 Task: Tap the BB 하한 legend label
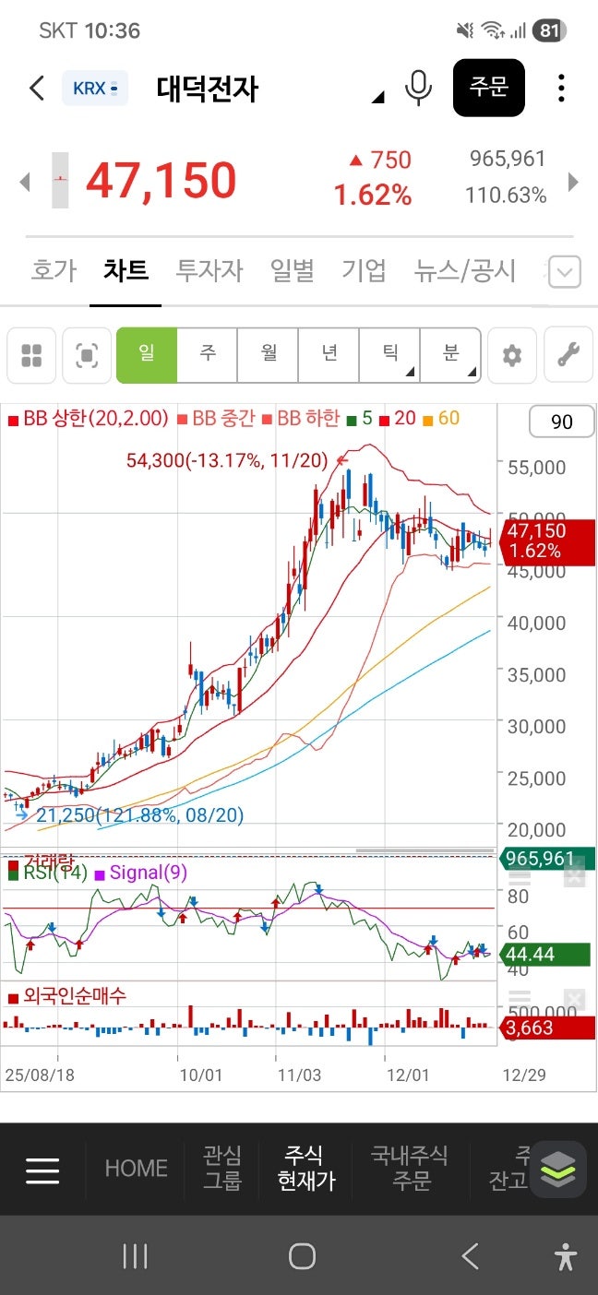point(301,419)
